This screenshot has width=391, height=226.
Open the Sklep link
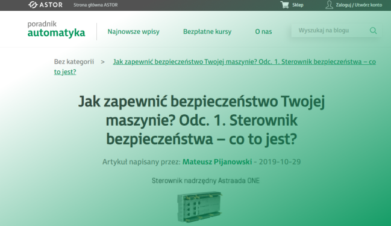tap(298, 5)
